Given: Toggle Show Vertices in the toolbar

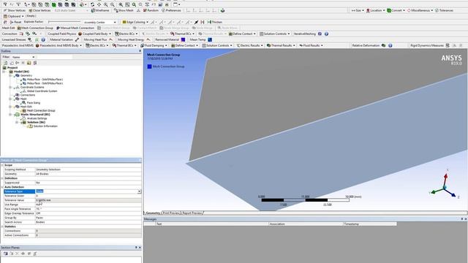Looking at the screenshot, I should pyautogui.click(x=15, y=10).
